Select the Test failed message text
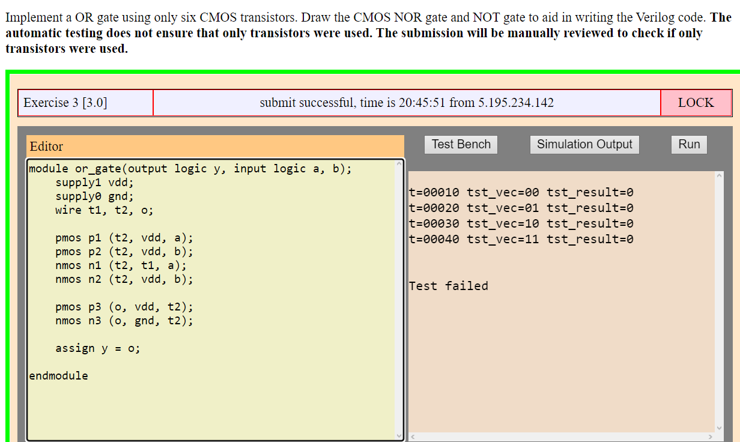Viewport: 740px width, 442px height. (448, 285)
